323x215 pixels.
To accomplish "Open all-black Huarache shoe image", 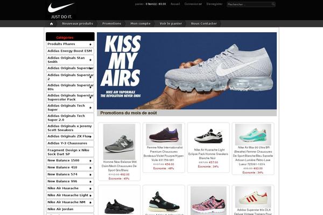I will (x=120, y=206).
